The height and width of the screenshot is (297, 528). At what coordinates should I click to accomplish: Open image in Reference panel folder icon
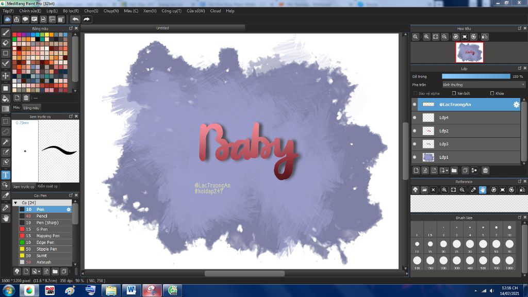[424, 190]
